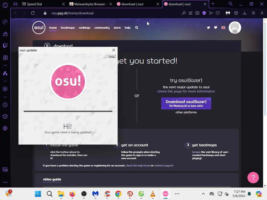Open the easy setup sliders icon

253,13
